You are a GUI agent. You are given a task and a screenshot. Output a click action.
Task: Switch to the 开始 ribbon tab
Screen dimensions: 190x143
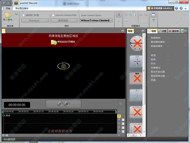(x=8, y=8)
